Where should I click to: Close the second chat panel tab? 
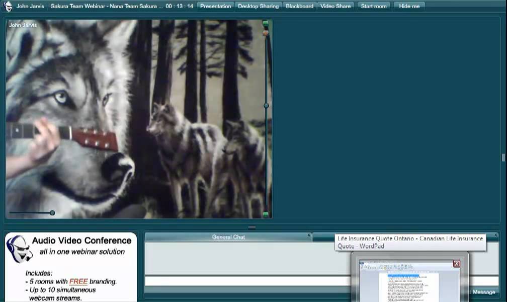[x=495, y=236]
